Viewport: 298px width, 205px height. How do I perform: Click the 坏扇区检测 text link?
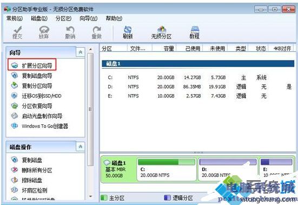pyautogui.click(x=35, y=190)
